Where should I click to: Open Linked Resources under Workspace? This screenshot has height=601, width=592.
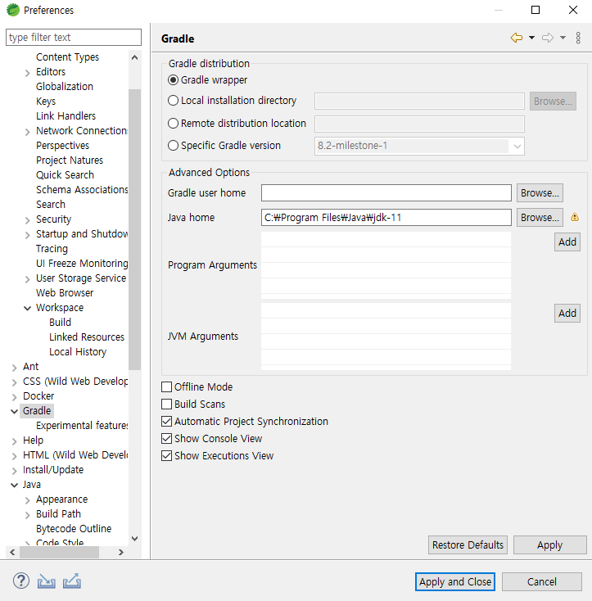(x=87, y=337)
